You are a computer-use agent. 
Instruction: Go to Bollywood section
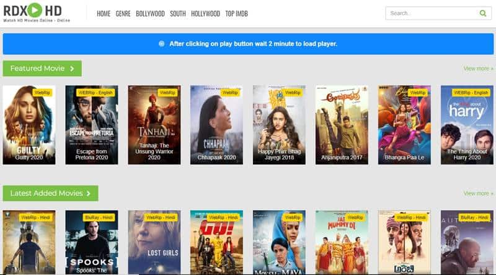point(150,14)
